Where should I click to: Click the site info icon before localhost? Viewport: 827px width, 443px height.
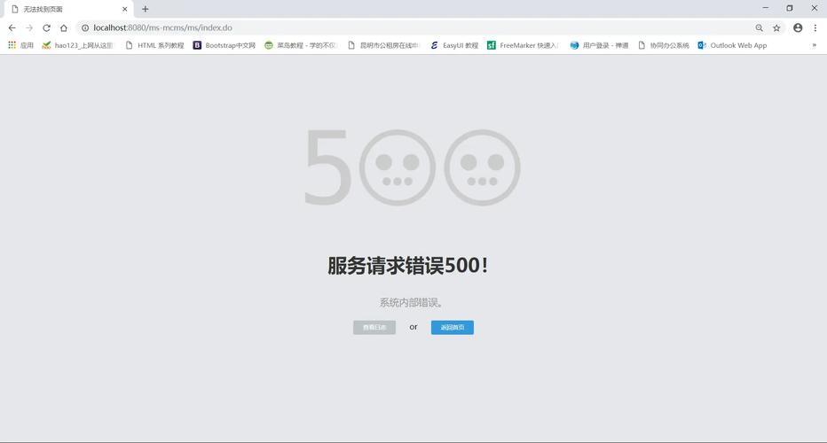tap(84, 27)
